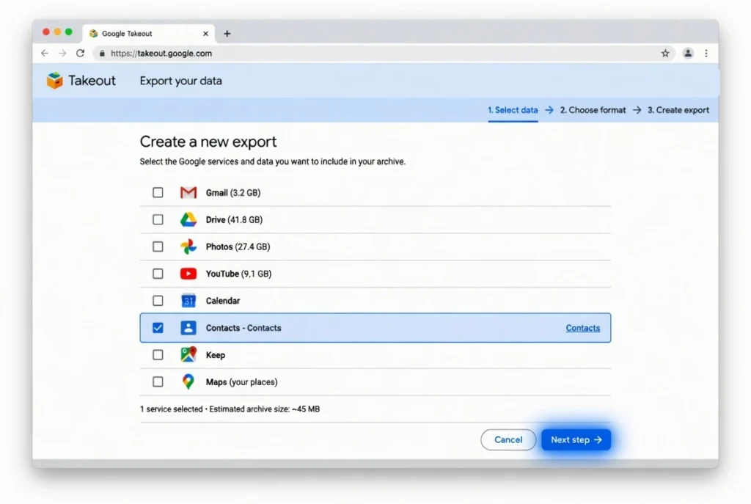Click the Next step button
The height and width of the screenshot is (504, 751).
pyautogui.click(x=576, y=439)
